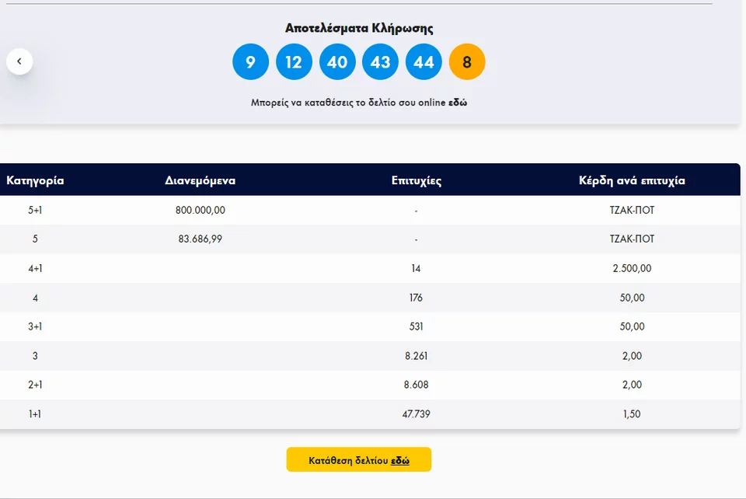
Task: Select the blue ball number 40
Action: 337,62
